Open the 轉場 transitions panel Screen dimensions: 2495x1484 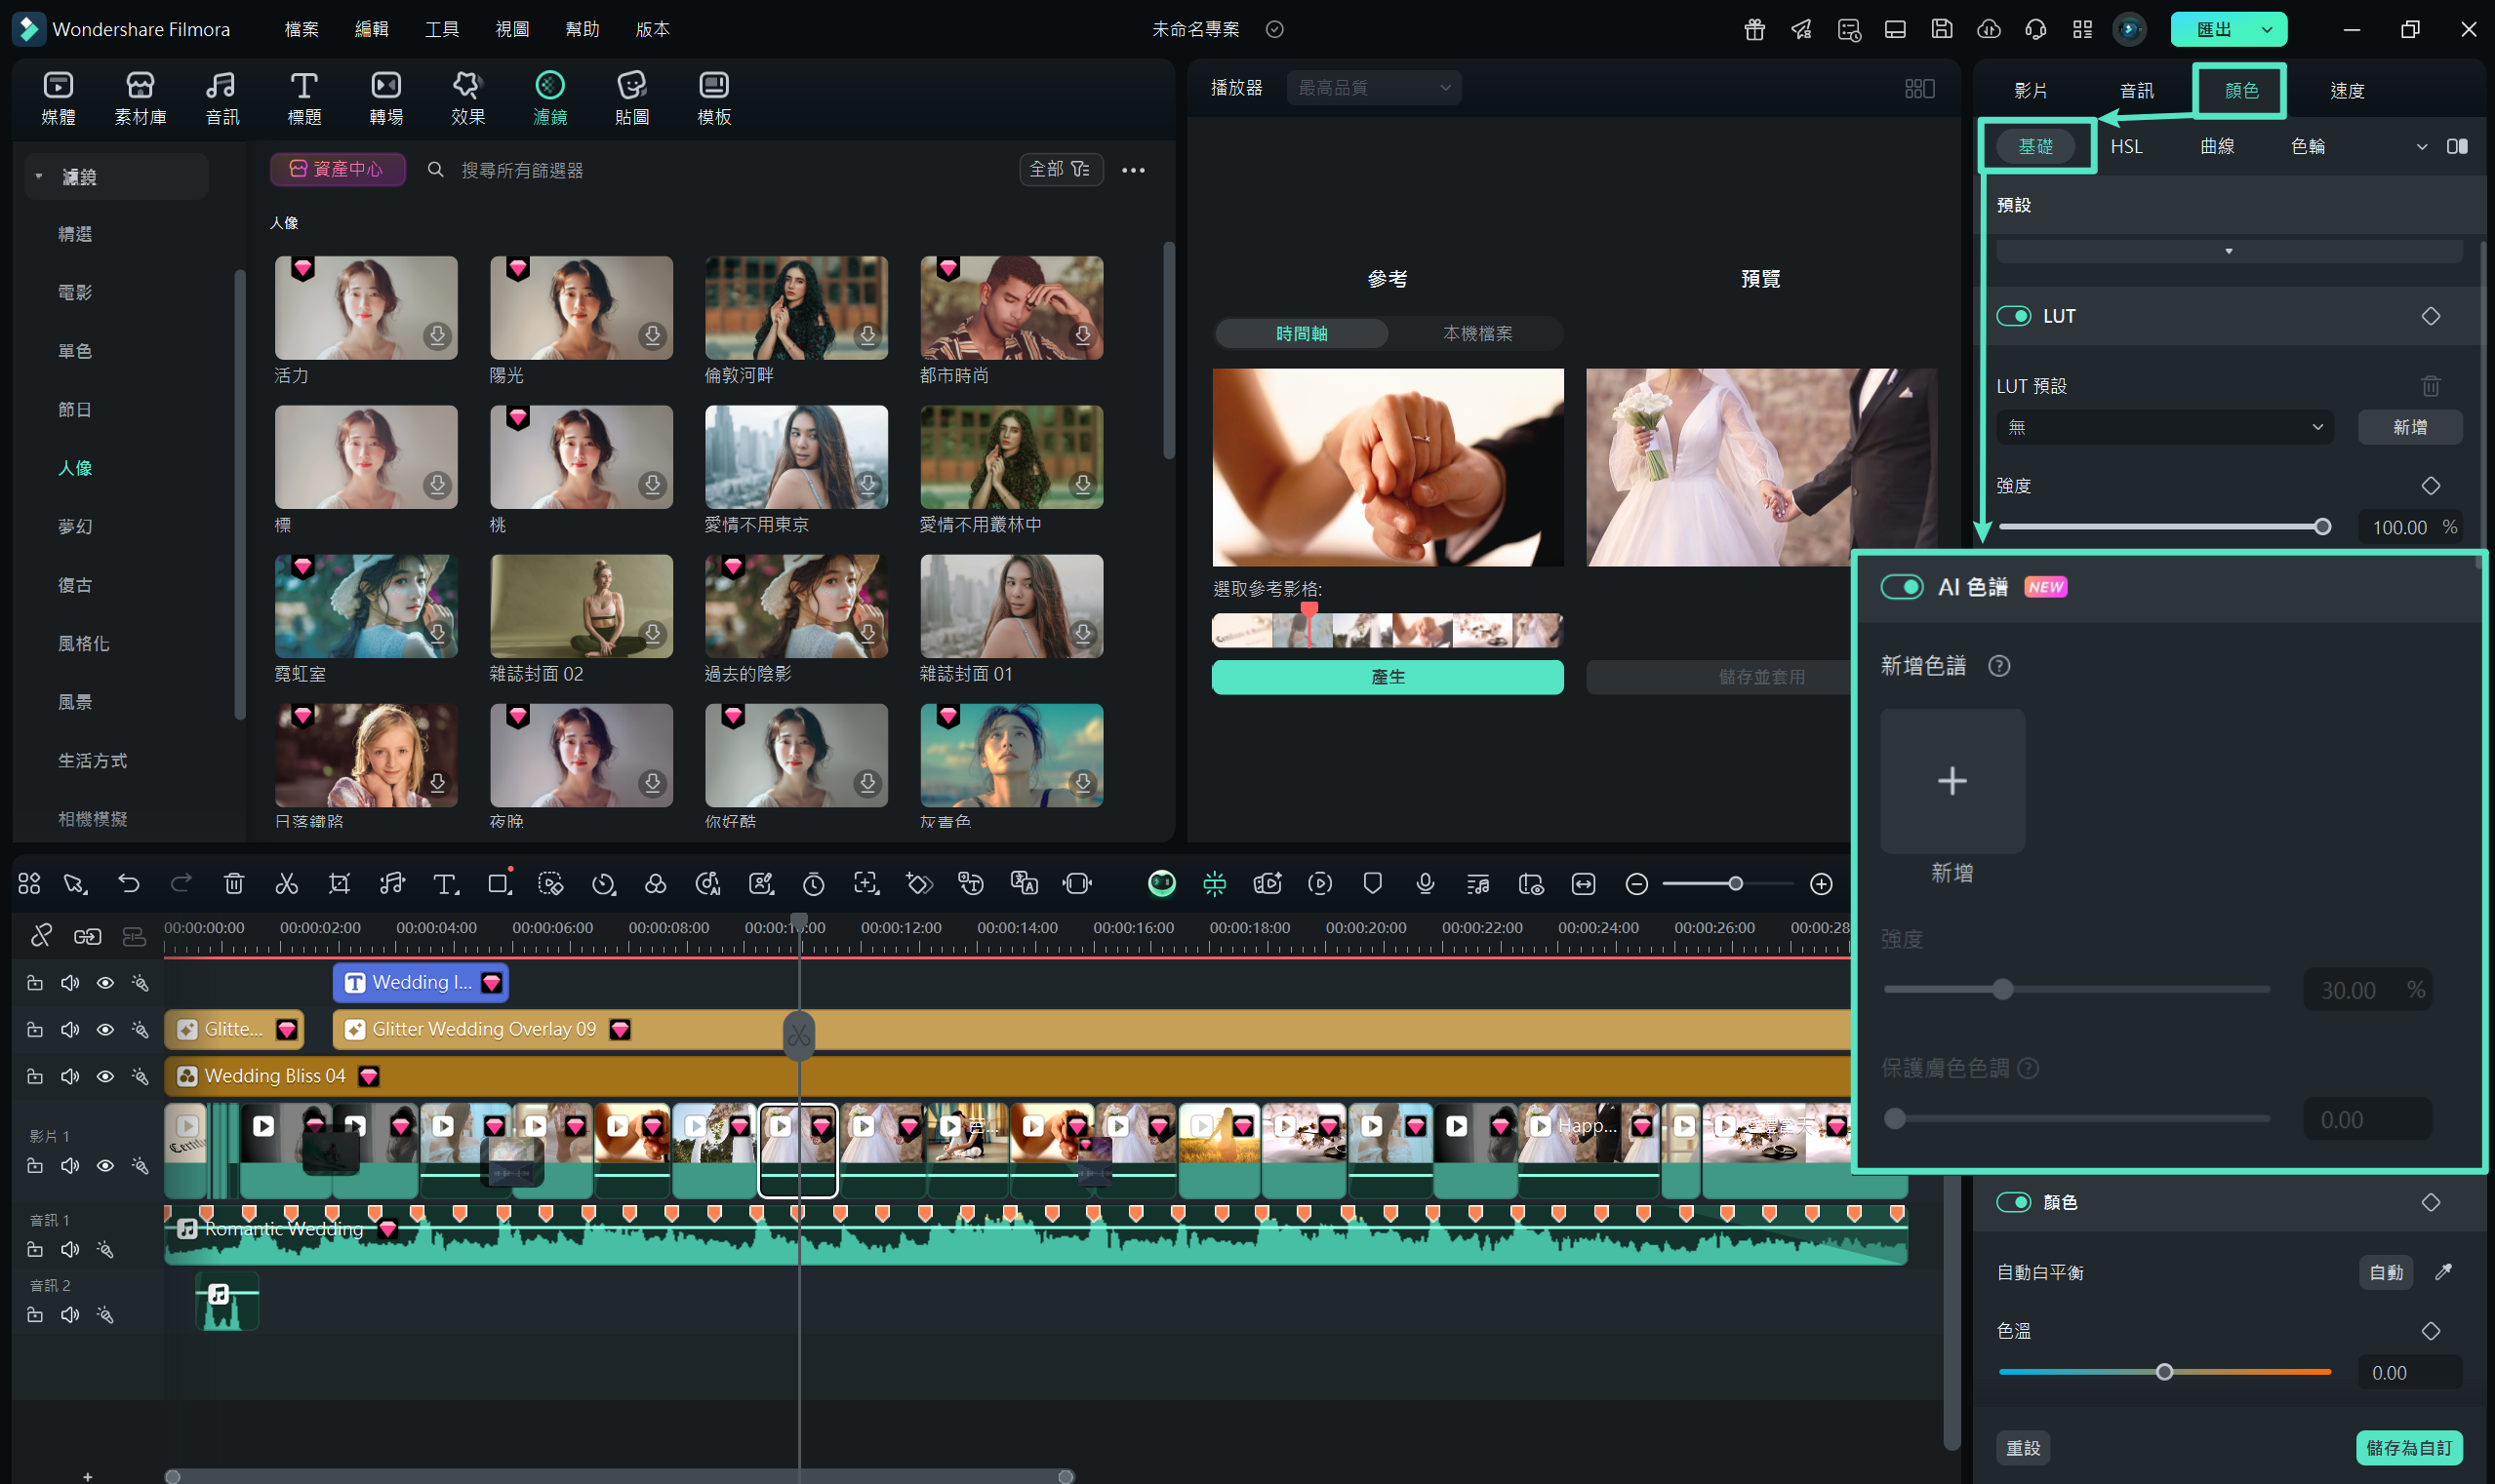(x=386, y=98)
